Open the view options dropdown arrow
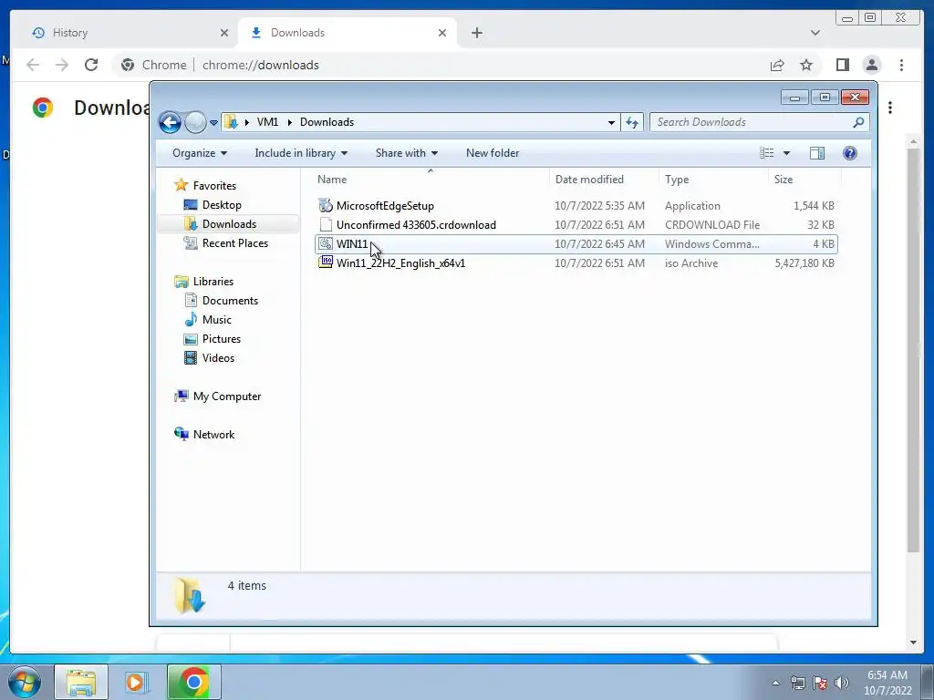 coord(786,153)
